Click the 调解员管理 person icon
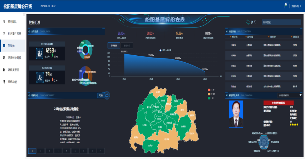This screenshot has width=305, height=159. click(x=4, y=70)
